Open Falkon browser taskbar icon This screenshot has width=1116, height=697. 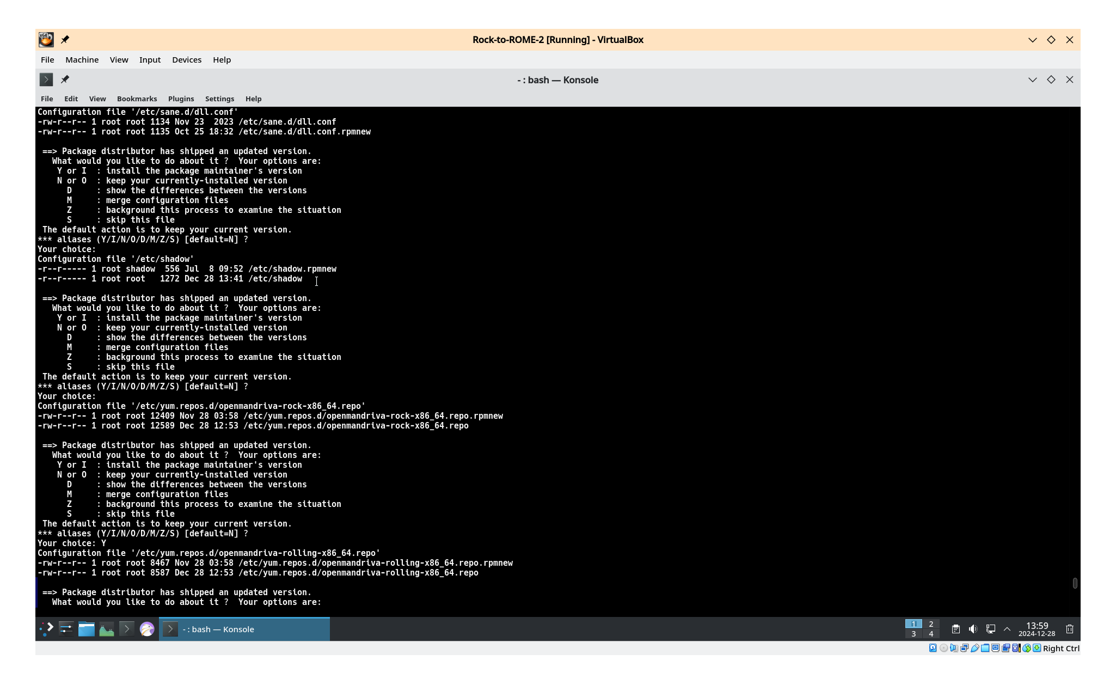pyautogui.click(x=147, y=629)
